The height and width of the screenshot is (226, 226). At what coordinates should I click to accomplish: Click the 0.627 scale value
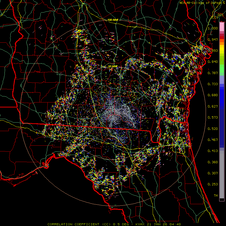click(x=213, y=106)
